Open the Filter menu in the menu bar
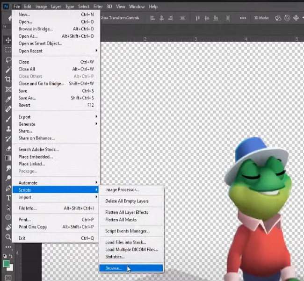This screenshot has width=304, height=281. [98, 7]
